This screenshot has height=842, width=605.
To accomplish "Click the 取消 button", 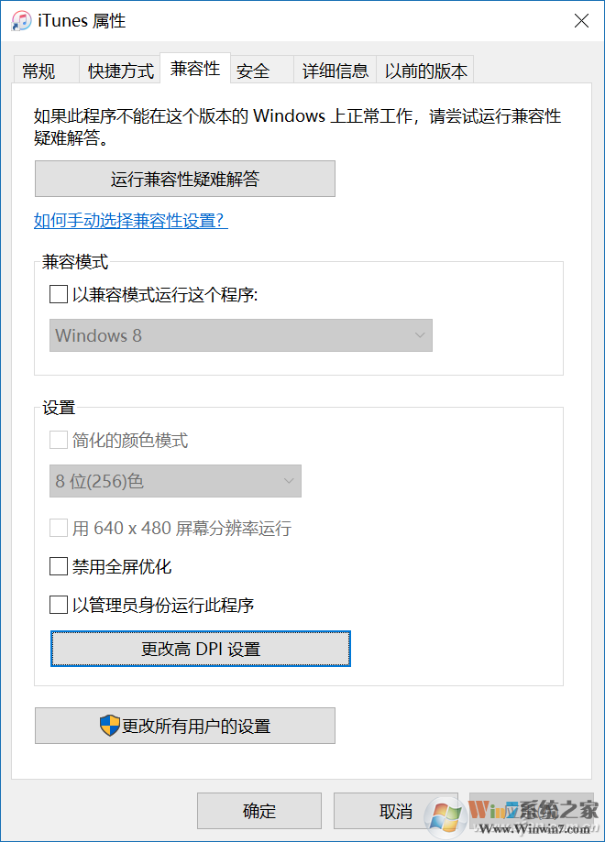I will point(396,811).
